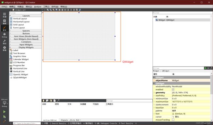The width and height of the screenshot is (213, 125).
Task: Switch to the Action Editor tab
Action: pos(50,120)
